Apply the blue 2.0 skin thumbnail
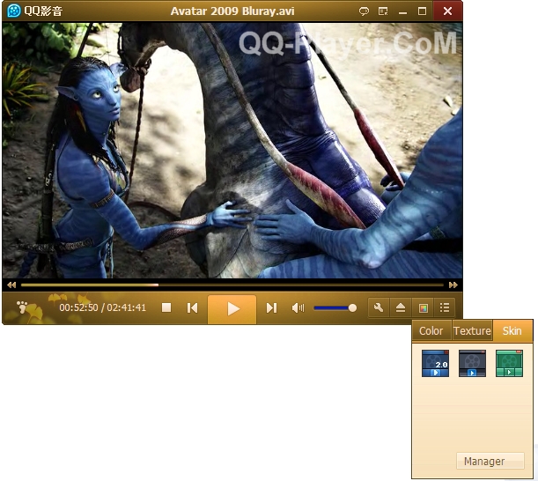The width and height of the screenshot is (538, 481). coord(435,363)
